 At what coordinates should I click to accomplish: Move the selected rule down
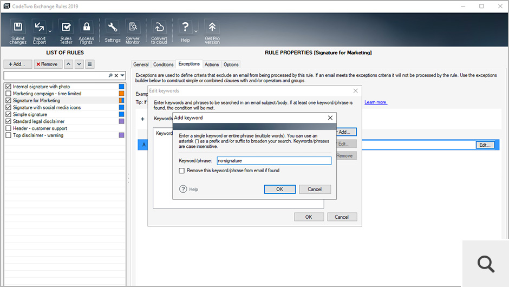pyautogui.click(x=79, y=64)
